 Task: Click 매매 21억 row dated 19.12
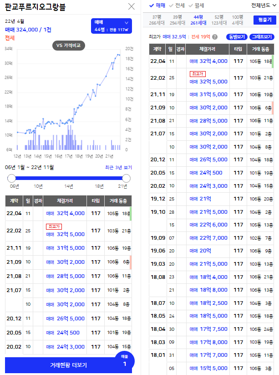(200, 199)
